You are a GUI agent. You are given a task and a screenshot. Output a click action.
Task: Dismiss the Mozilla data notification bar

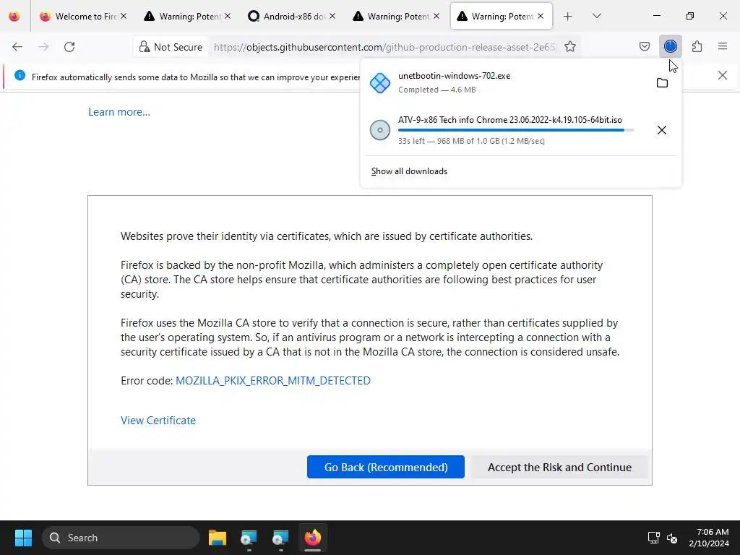click(722, 75)
